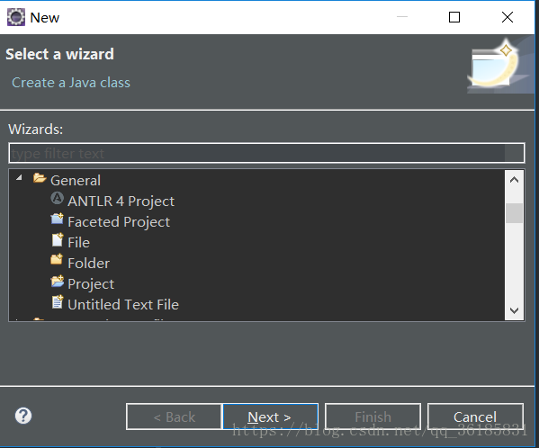Image resolution: width=539 pixels, height=448 pixels.
Task: Close the New dialog window
Action: click(508, 17)
